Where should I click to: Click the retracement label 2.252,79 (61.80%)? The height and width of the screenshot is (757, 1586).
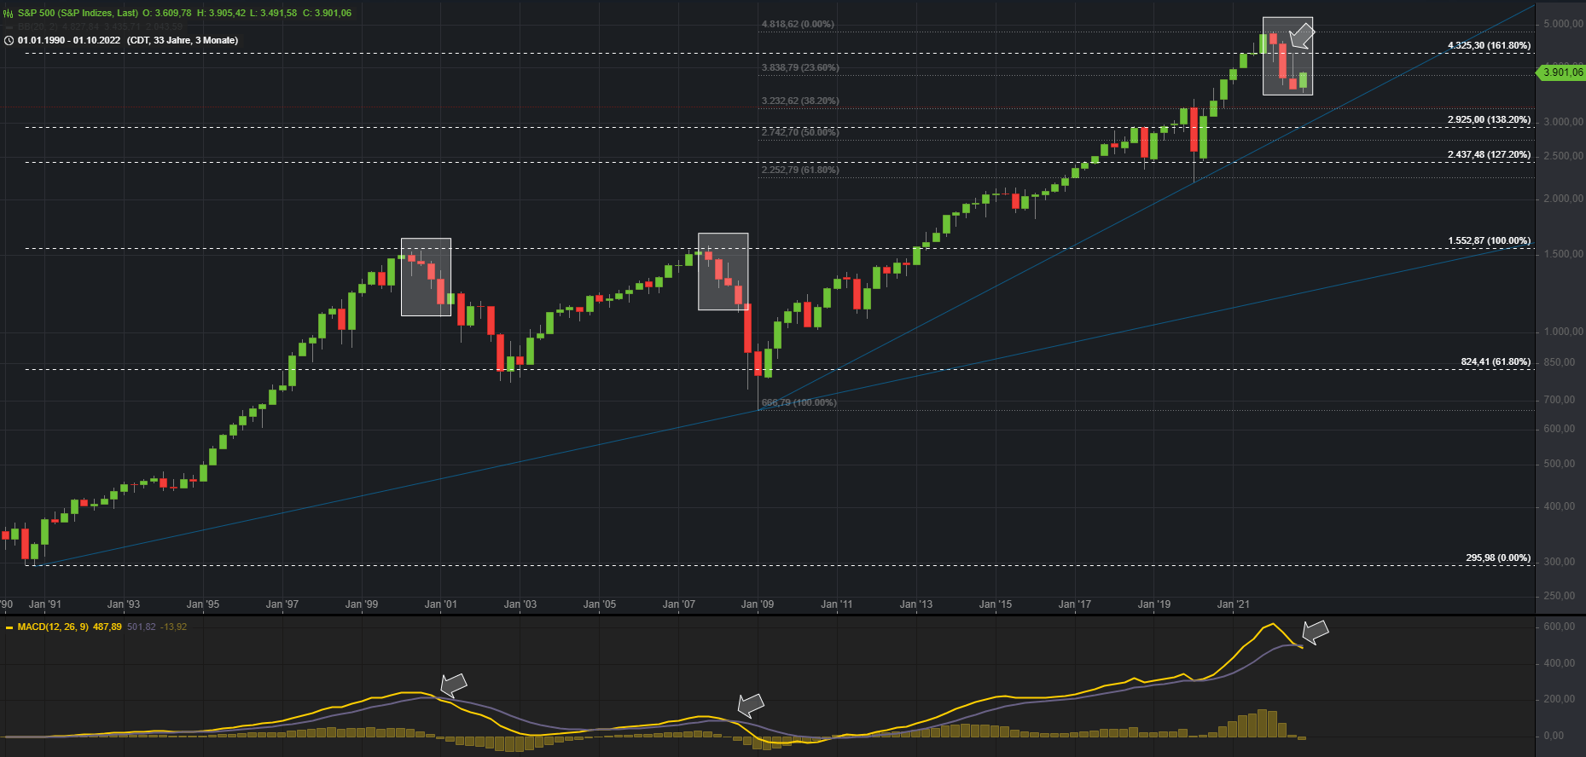[800, 170]
